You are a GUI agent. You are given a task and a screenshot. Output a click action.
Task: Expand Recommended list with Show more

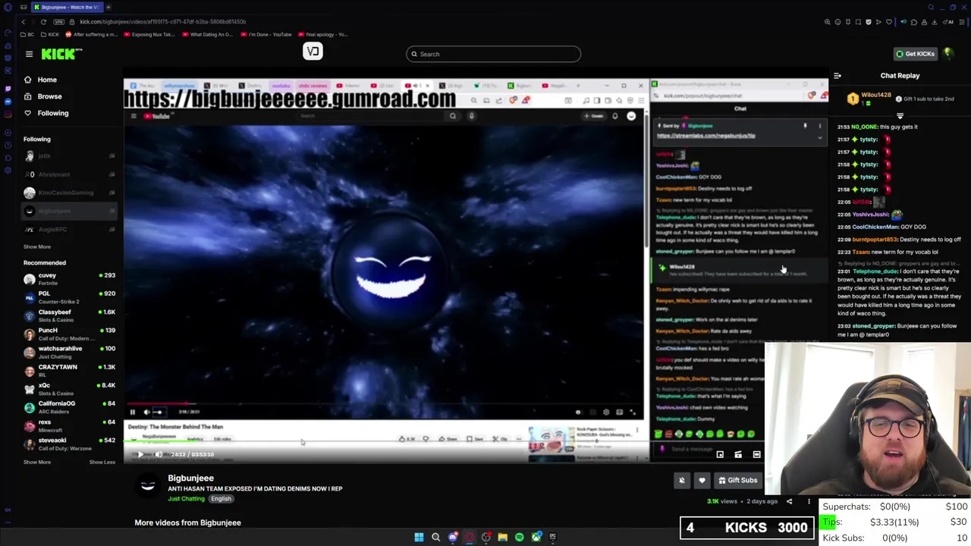(x=36, y=462)
